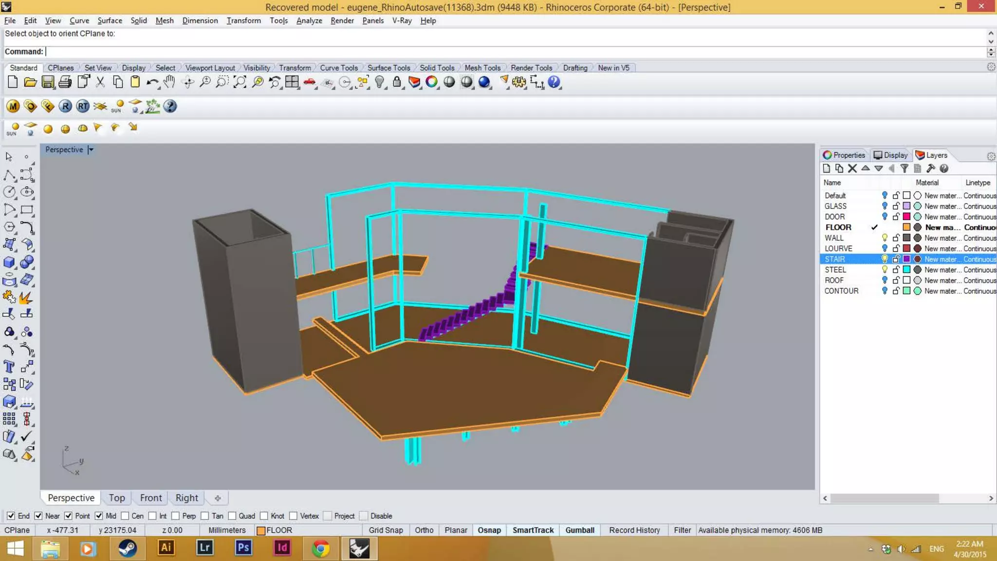Enable the Cen osnap checkbox
Image resolution: width=997 pixels, height=561 pixels.
tap(125, 516)
